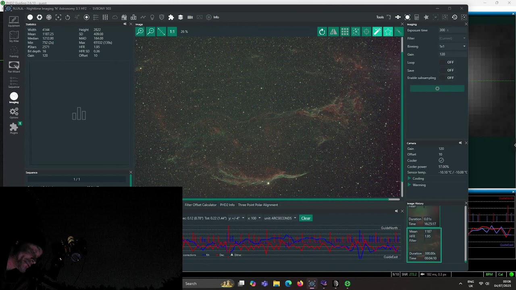Click Clear on the guiding graph
This screenshot has width=516, height=290.
306,218
